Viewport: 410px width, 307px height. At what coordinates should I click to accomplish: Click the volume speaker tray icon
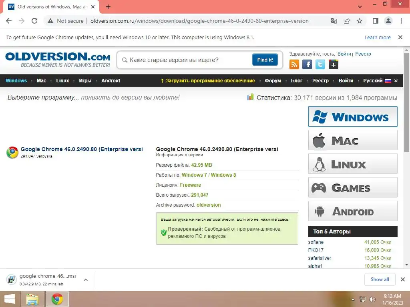tap(372, 299)
